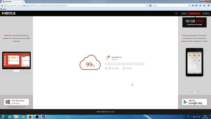Open the MEGA Menu button

[206, 13]
